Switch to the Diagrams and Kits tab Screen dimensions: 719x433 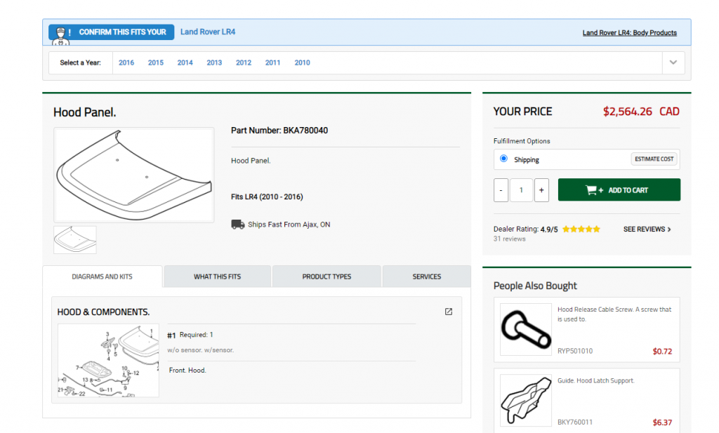pyautogui.click(x=103, y=277)
